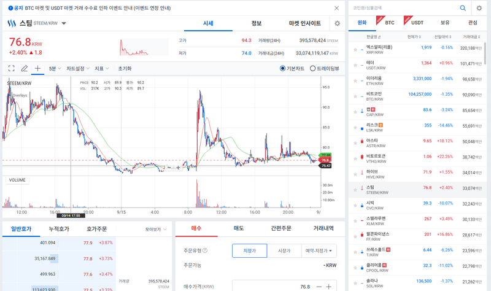The width and height of the screenshot is (491, 291).
Task: Decrease buy price with minus button
Action: click(319, 287)
